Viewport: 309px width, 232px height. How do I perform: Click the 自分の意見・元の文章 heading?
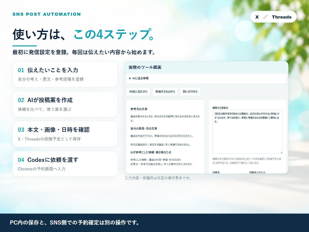coord(144,128)
